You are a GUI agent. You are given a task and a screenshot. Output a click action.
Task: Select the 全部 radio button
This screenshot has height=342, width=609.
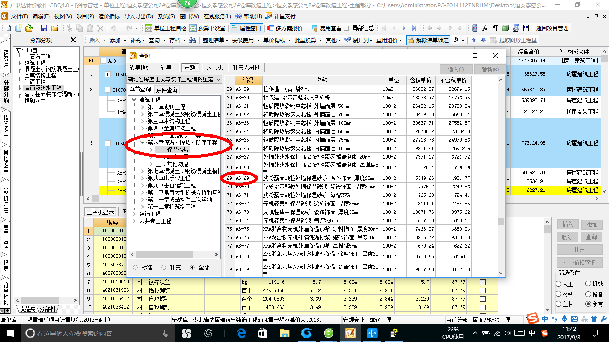click(193, 268)
